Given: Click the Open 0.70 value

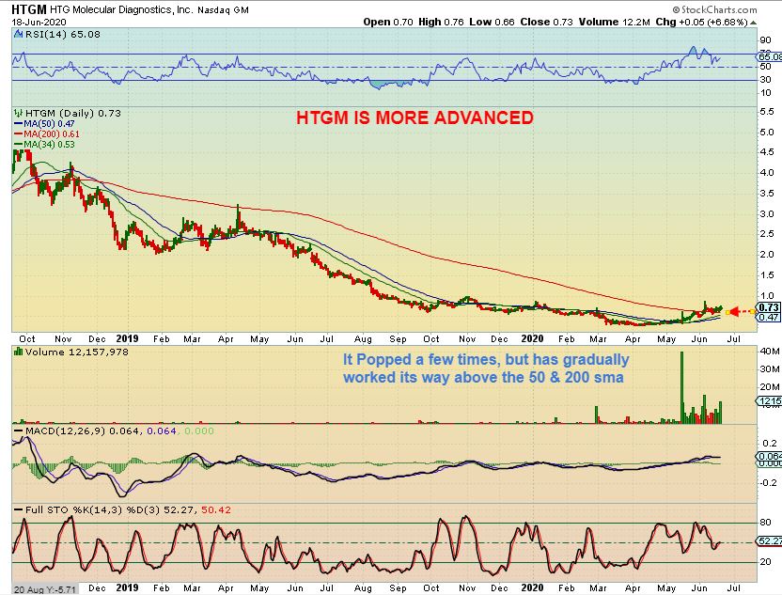Looking at the screenshot, I should coord(388,22).
